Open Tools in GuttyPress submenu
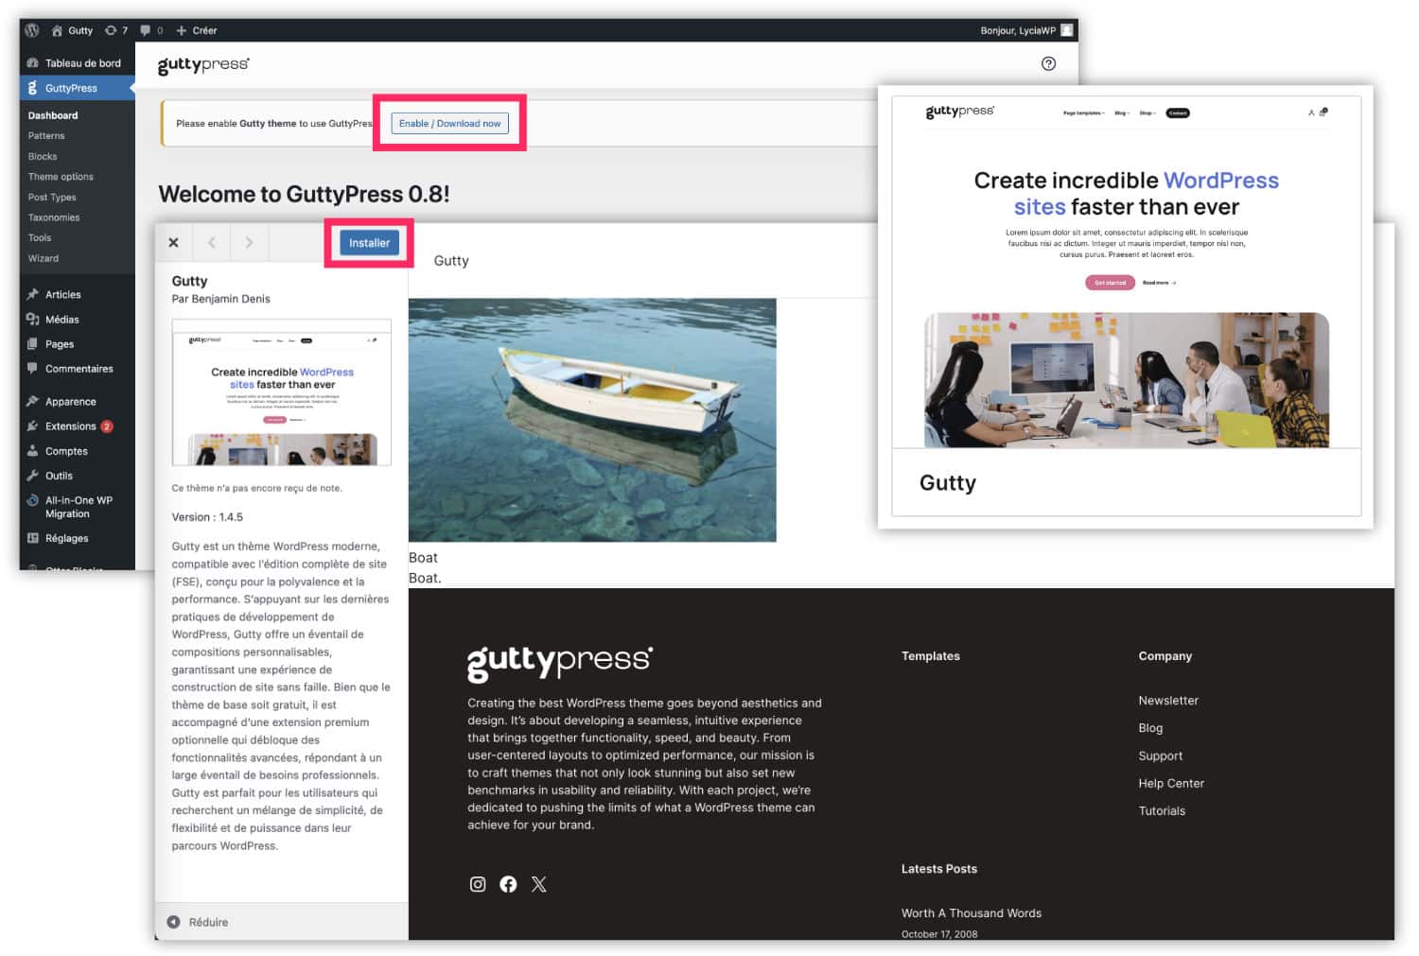 tap(40, 238)
